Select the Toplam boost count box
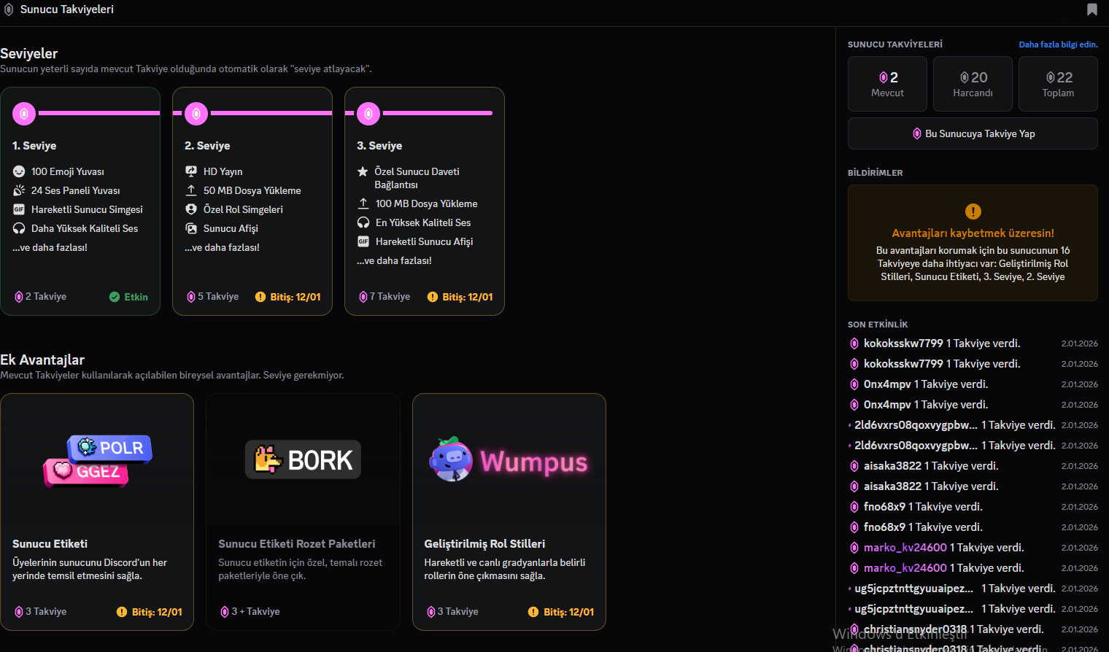This screenshot has width=1109, height=652. pyautogui.click(x=1058, y=84)
